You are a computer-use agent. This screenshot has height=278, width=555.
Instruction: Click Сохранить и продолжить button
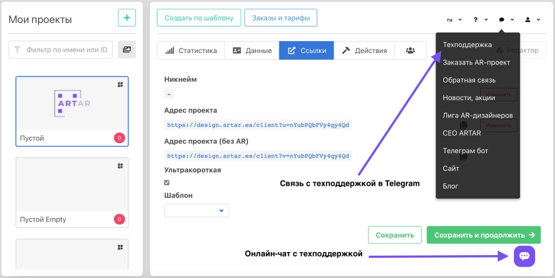(483, 235)
